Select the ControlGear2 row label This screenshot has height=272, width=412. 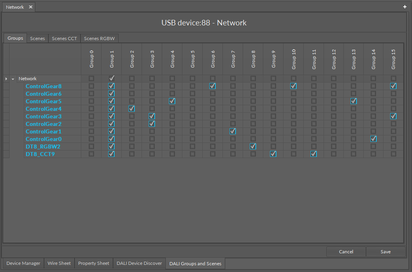click(44, 124)
